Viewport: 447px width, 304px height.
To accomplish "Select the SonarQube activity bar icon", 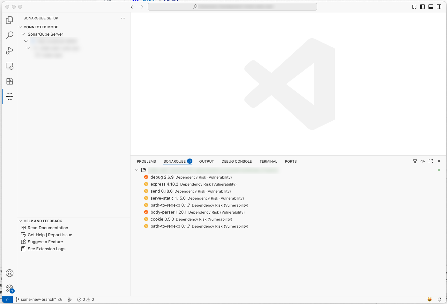I will point(9,96).
